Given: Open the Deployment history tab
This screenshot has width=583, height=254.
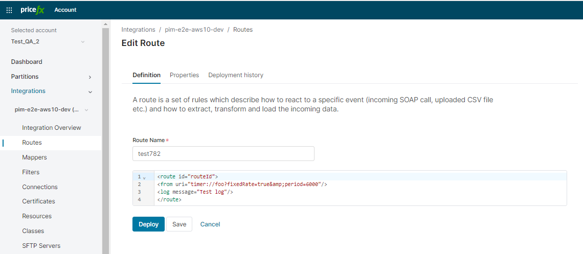Looking at the screenshot, I should (236, 75).
